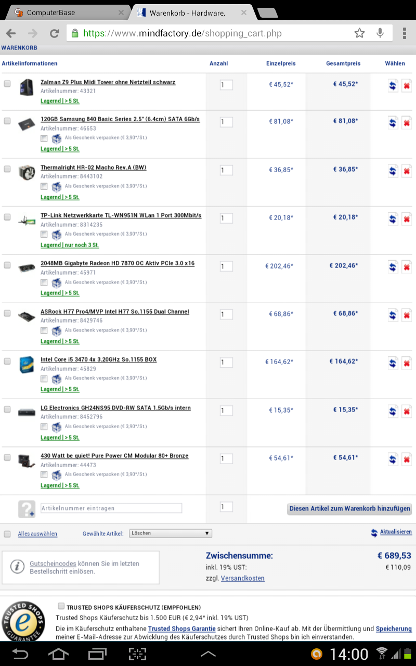Open the Speicherung link
This screenshot has width=416, height=666.
point(394,629)
